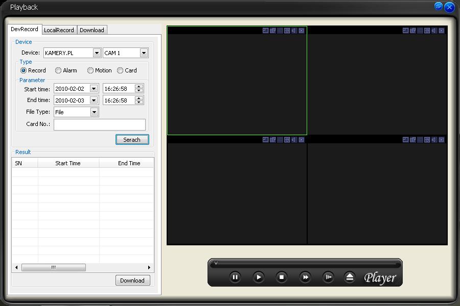Select the Motion type radio button
Image resolution: width=460 pixels, height=306 pixels.
pos(90,70)
